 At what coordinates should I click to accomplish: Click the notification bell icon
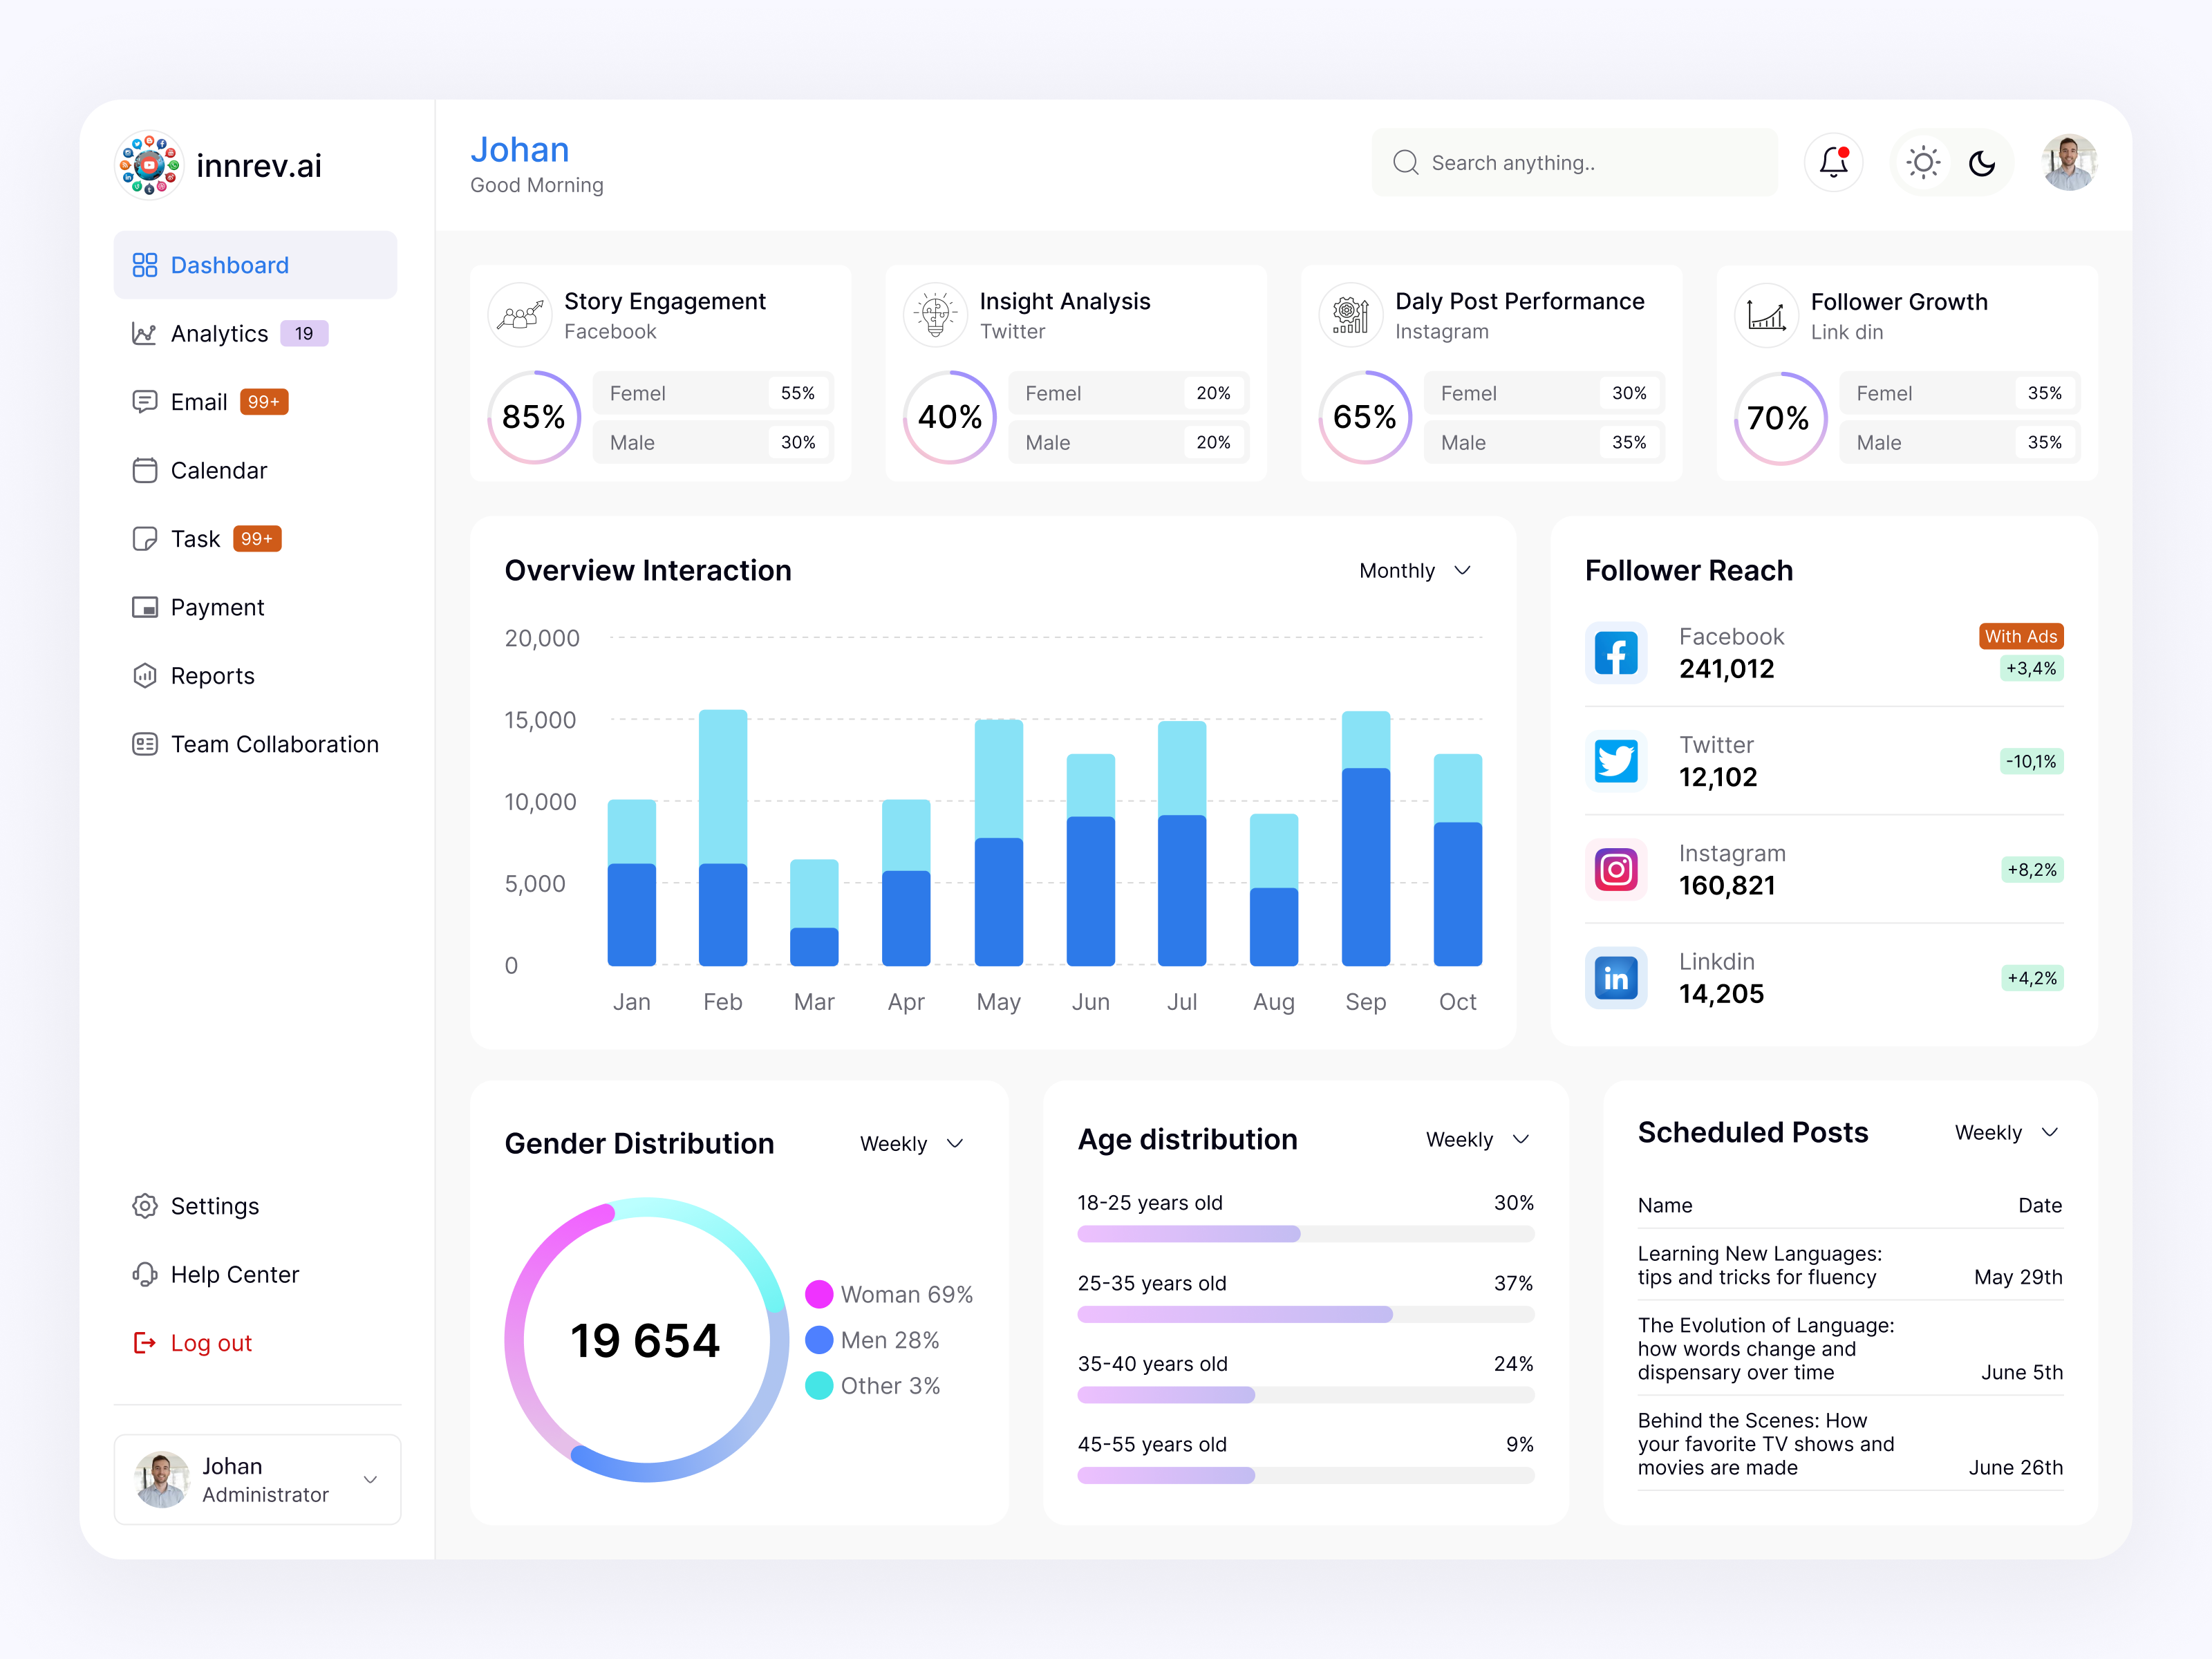[1833, 162]
